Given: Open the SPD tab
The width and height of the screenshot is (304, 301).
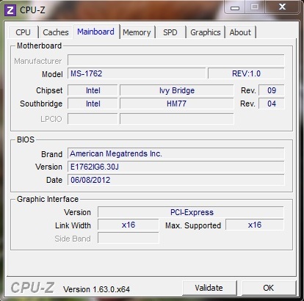Looking at the screenshot, I should click(x=170, y=32).
